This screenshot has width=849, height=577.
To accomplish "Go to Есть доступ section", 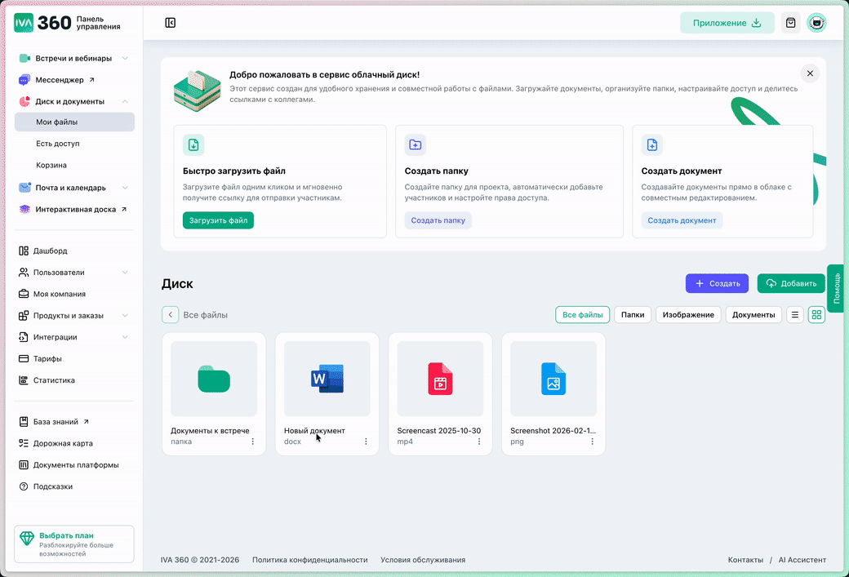I will point(57,144).
